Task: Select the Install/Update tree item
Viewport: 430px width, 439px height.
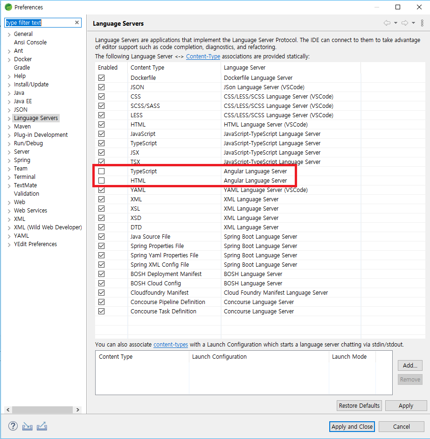Action: pos(31,84)
